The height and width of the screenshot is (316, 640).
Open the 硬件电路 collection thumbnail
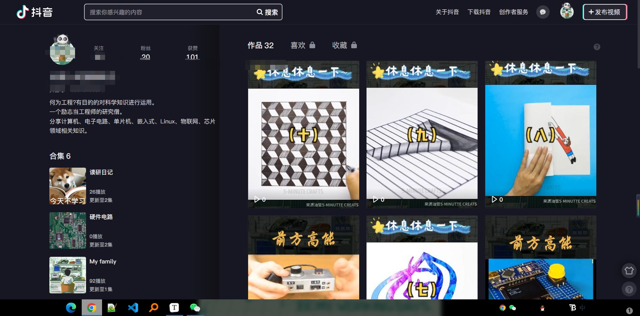tap(68, 231)
